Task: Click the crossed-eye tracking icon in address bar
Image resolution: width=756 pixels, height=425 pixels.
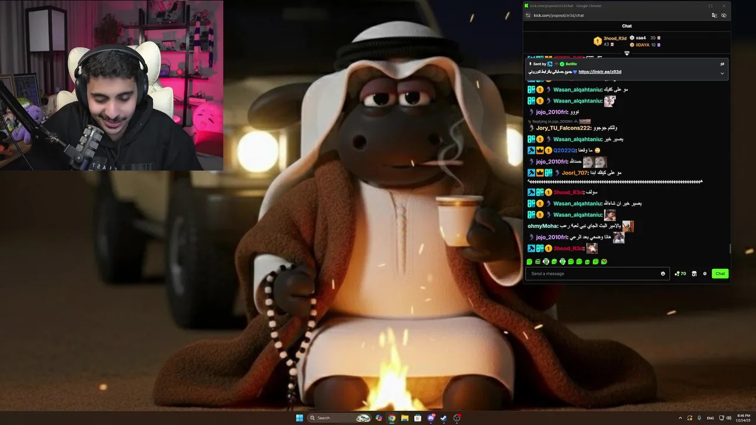Action: (x=724, y=15)
